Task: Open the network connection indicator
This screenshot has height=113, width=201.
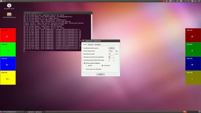Action: click(167, 1)
